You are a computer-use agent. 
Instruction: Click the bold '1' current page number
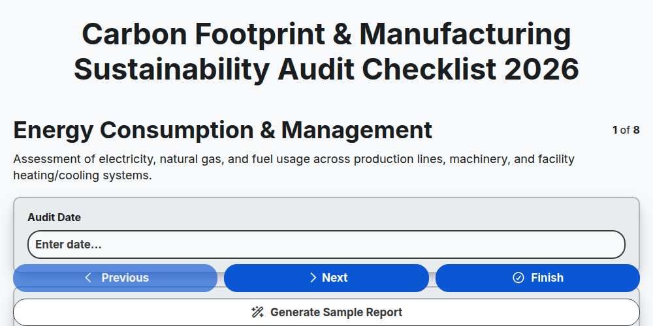click(615, 130)
